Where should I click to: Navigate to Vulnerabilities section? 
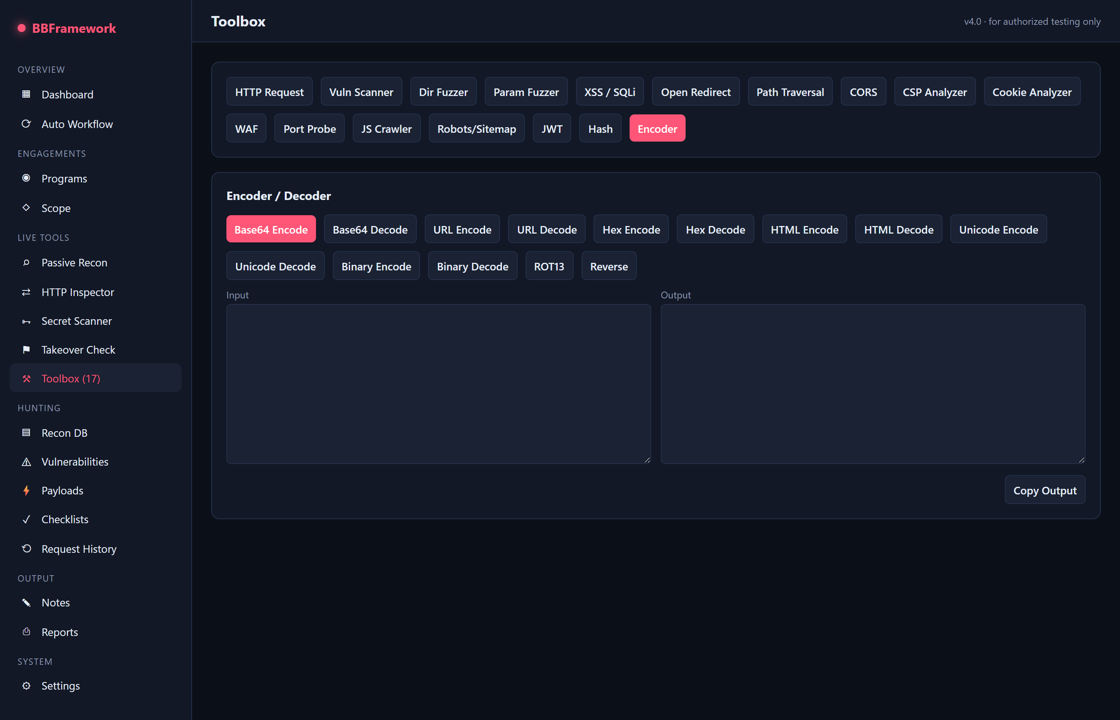(x=95, y=462)
